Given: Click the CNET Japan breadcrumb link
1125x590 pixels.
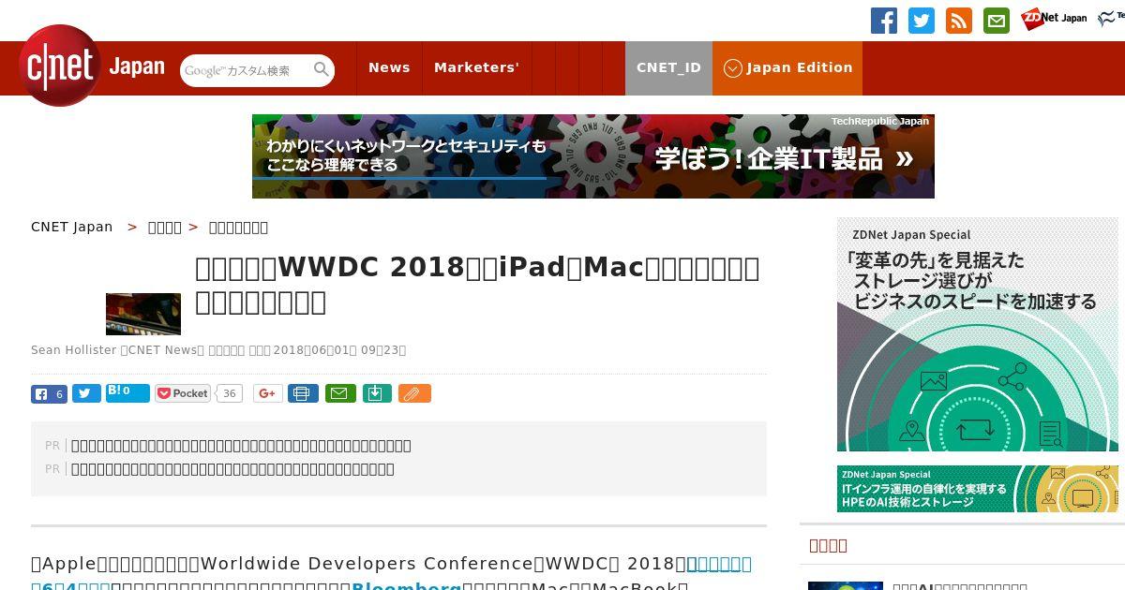Looking at the screenshot, I should [x=72, y=227].
